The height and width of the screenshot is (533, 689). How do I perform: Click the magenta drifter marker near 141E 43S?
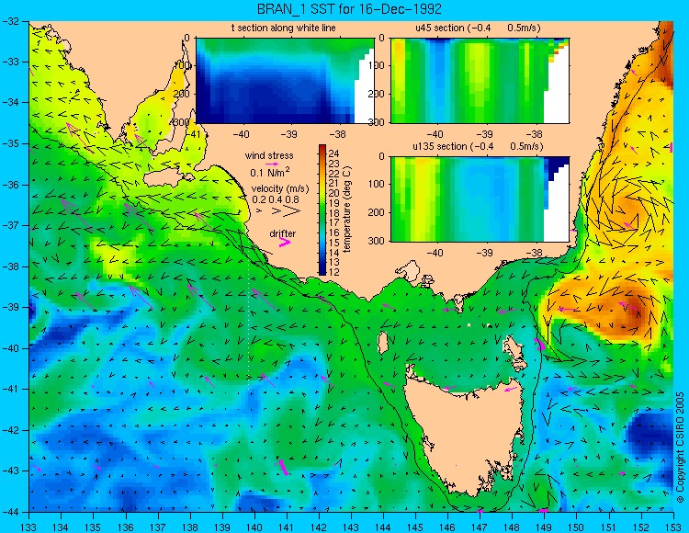[283, 467]
